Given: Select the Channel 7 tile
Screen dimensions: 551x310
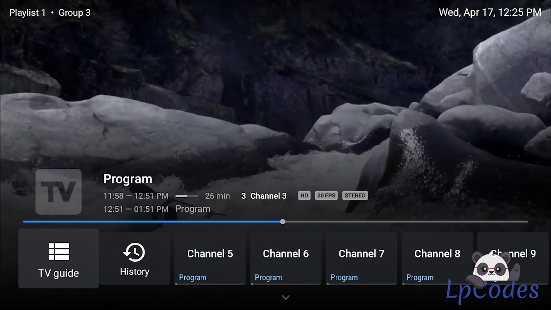Looking at the screenshot, I should pos(362,258).
